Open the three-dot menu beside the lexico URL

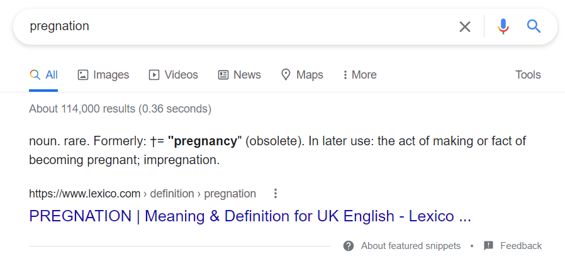pyautogui.click(x=276, y=194)
